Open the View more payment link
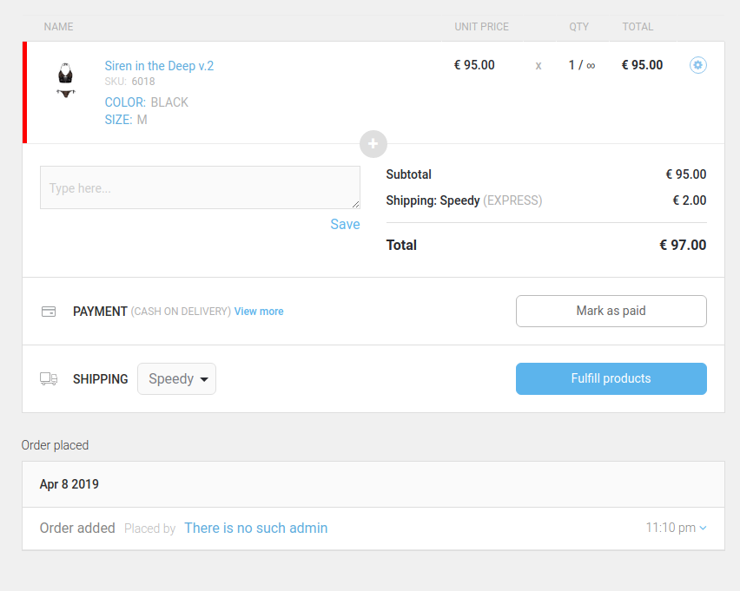Viewport: 740px width, 591px height. pyautogui.click(x=258, y=311)
